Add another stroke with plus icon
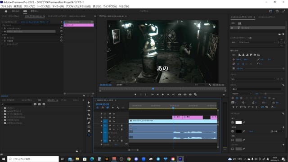This screenshot has width=288, height=162. [x=283, y=127]
